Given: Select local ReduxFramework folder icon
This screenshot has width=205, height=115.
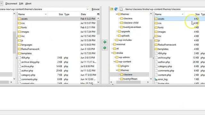Looking at the screenshot, I should pos(20,49).
